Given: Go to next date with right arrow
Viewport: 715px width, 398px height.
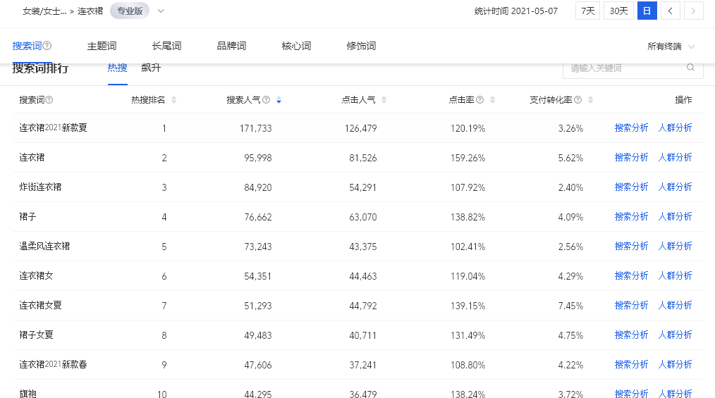Looking at the screenshot, I should click(x=693, y=11).
